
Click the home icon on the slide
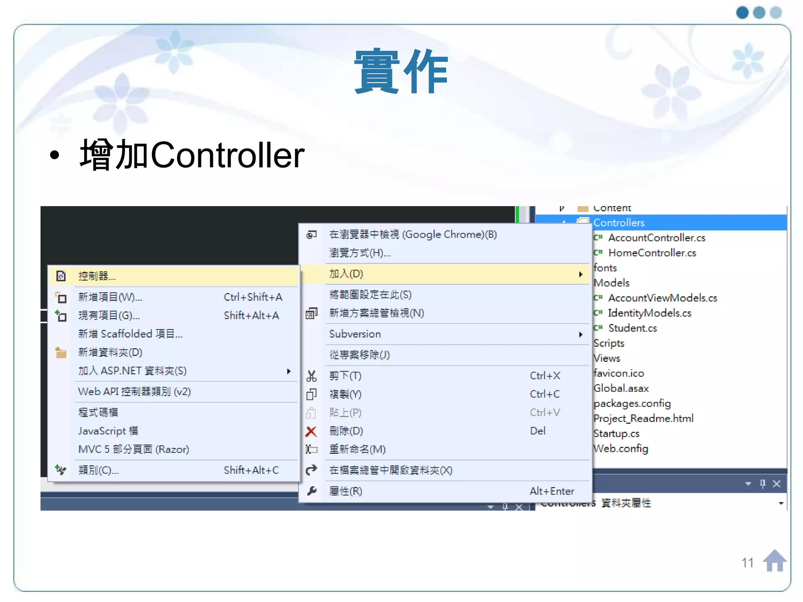[774, 560]
